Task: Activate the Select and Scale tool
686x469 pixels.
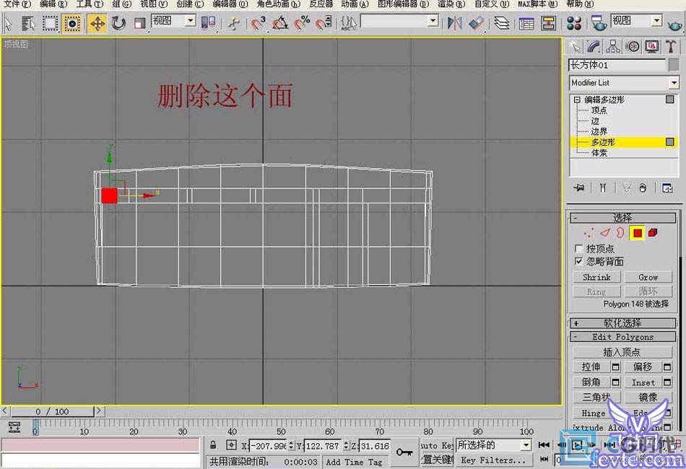Action: click(139, 23)
